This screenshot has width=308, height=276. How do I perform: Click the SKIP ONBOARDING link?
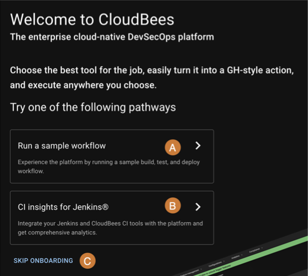(x=43, y=261)
